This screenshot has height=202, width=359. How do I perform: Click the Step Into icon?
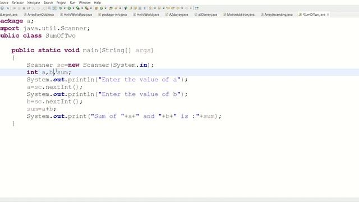(x=34, y=8)
